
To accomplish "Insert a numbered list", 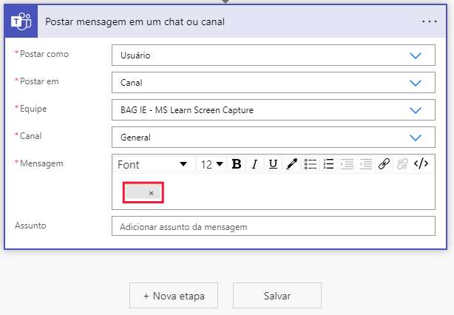I will 328,164.
